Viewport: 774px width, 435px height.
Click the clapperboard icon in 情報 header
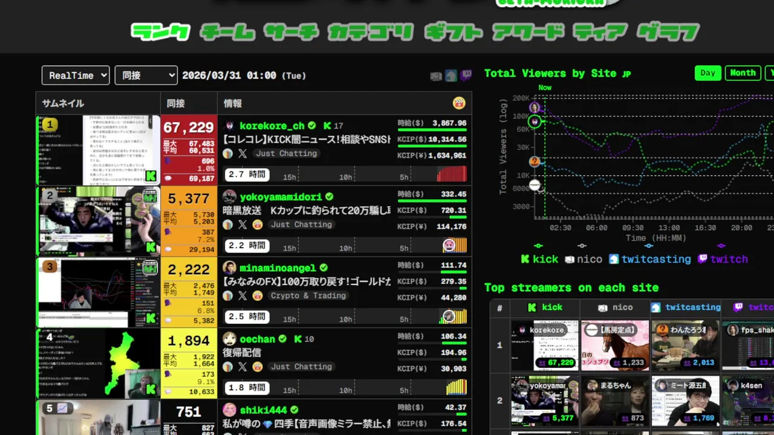[459, 103]
